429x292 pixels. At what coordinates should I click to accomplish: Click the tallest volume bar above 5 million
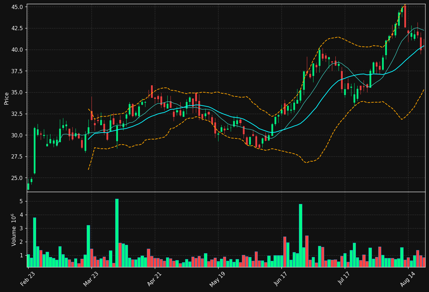pyautogui.click(x=117, y=233)
